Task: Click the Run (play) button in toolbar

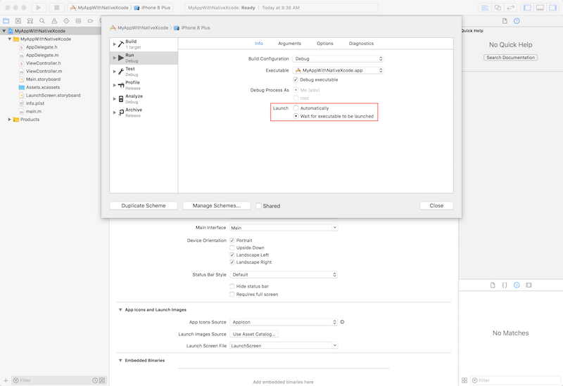Action: point(38,8)
